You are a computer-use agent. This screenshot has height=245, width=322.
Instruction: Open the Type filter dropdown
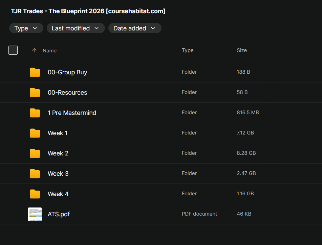(26, 28)
